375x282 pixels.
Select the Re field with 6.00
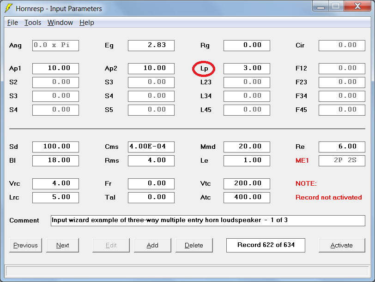coord(342,147)
